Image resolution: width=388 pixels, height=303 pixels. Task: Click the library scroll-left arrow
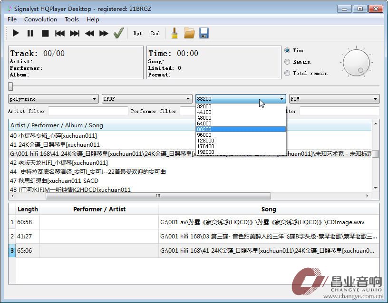(x=12, y=196)
